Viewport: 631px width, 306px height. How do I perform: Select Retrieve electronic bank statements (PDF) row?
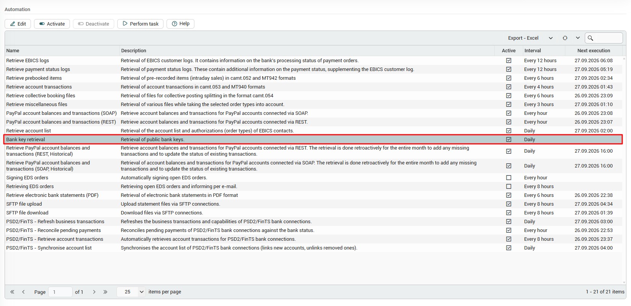(x=314, y=195)
